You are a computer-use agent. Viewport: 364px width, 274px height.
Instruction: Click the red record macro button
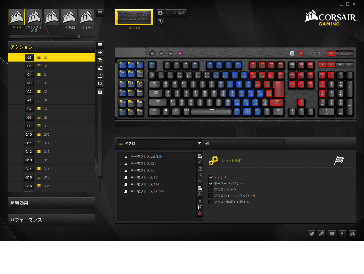200,214
